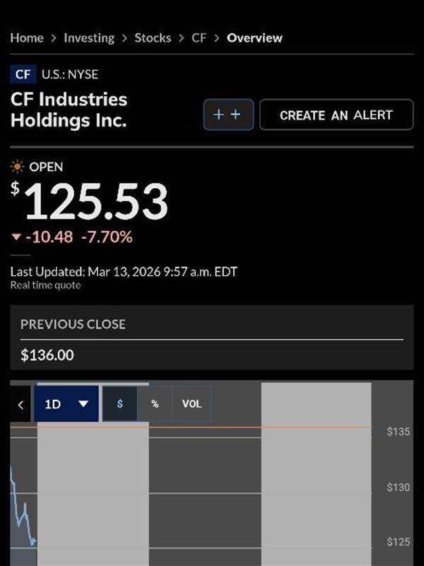The height and width of the screenshot is (566, 424).
Task: Click the CREATE AN ALERT button
Action: pyautogui.click(x=336, y=115)
